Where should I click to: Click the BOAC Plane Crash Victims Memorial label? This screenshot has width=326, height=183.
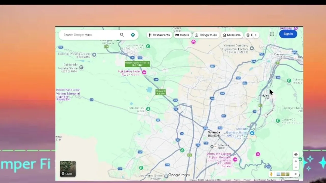point(68,92)
